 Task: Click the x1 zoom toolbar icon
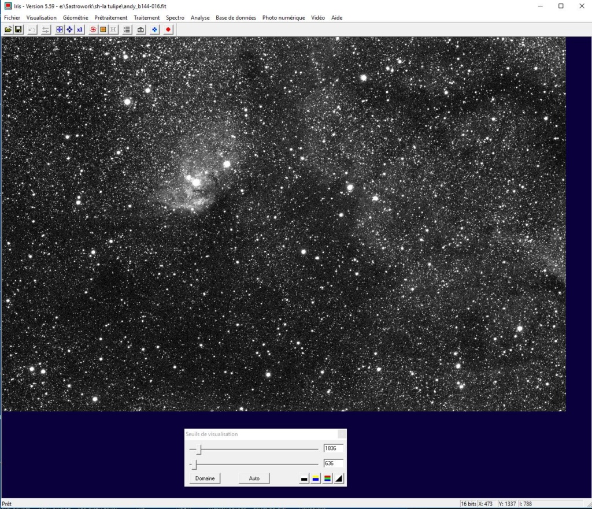[79, 29]
